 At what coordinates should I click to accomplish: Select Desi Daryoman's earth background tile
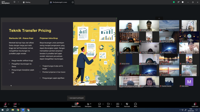(x=169, y=48)
